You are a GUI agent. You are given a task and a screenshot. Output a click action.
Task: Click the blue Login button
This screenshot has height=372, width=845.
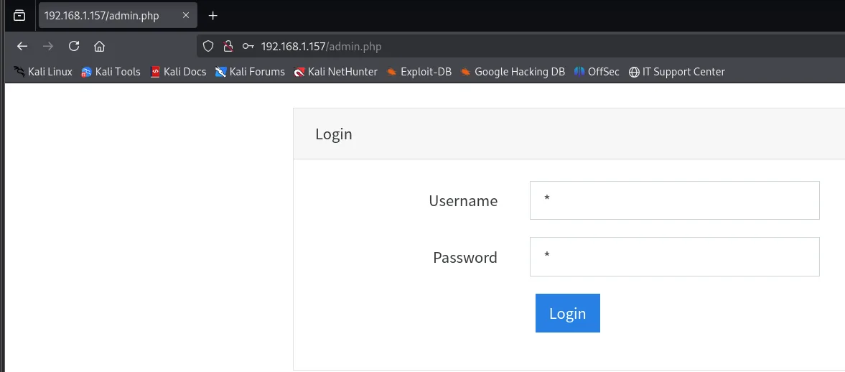(567, 313)
